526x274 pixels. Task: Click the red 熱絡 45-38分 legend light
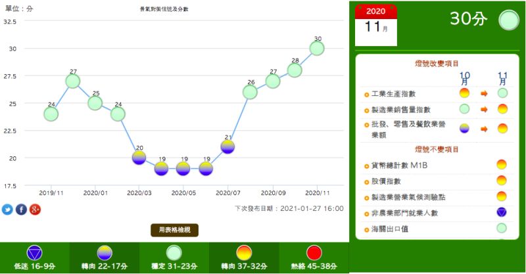point(314,253)
